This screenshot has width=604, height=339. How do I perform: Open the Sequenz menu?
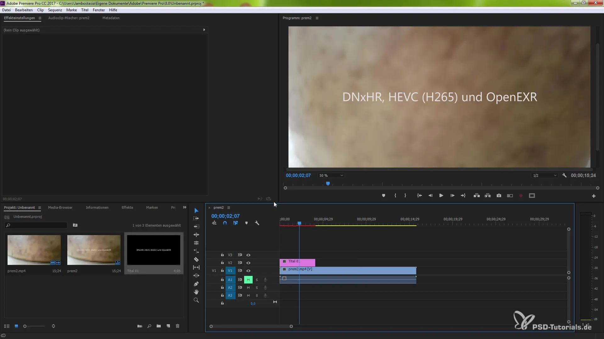tap(55, 10)
